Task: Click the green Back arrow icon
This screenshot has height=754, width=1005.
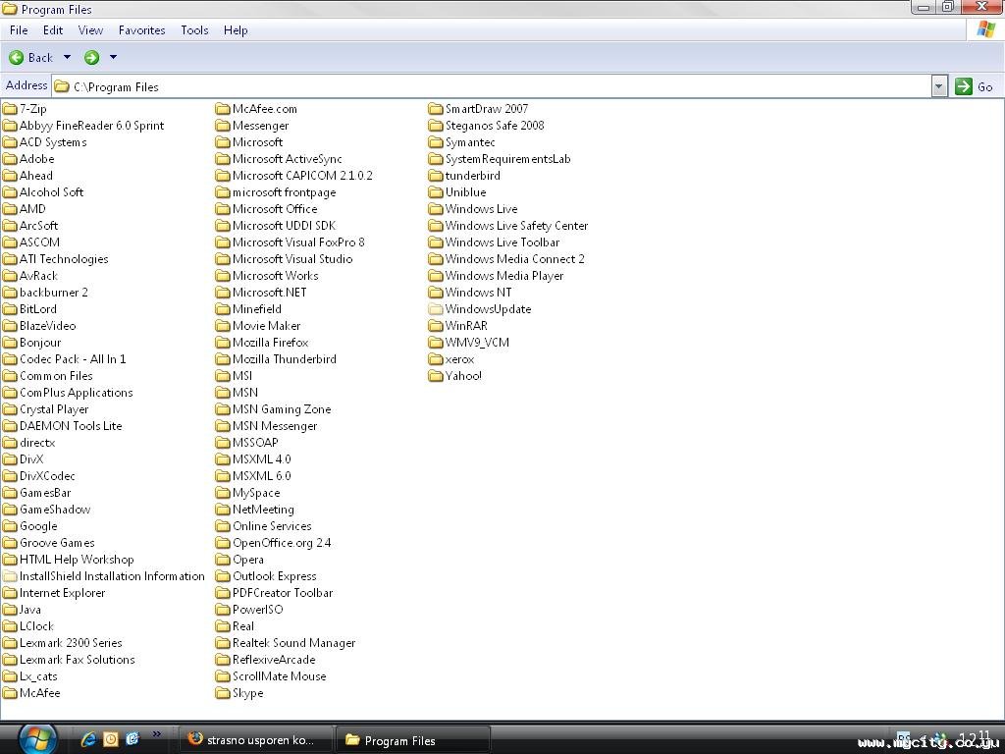Action: click(17, 58)
